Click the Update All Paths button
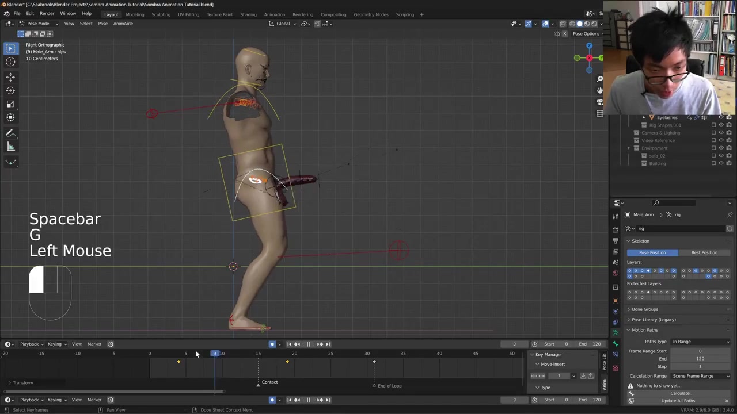Image resolution: width=737 pixels, height=414 pixels. point(678,401)
